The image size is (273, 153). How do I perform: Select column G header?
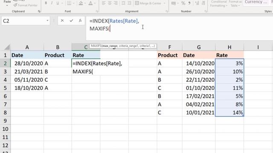click(x=199, y=47)
